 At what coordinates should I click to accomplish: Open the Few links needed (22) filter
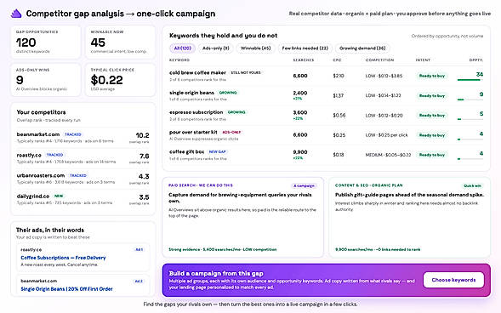point(305,48)
